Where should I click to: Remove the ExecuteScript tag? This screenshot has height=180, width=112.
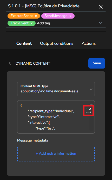(36, 16)
